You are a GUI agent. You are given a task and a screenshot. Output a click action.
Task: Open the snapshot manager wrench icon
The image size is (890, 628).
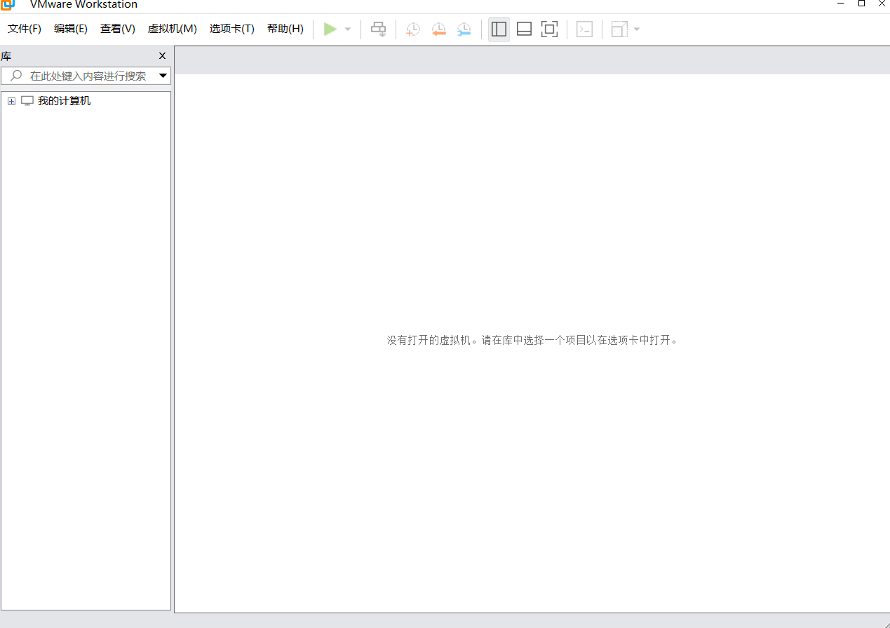464,29
